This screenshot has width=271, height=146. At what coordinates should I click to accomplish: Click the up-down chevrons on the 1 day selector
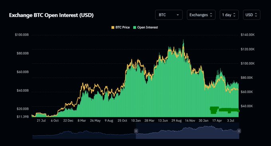[x=234, y=15]
